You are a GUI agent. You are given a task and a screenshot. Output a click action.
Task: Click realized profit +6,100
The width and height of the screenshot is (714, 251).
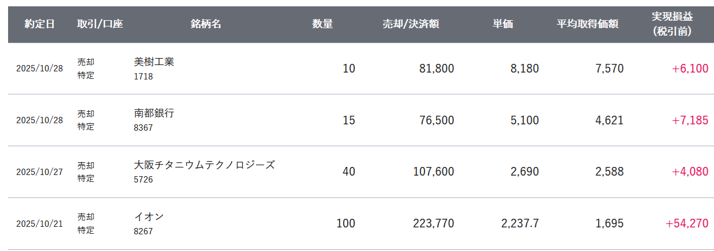690,69
